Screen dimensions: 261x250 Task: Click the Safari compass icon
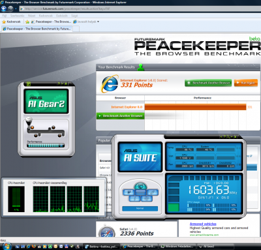[x=107, y=231]
